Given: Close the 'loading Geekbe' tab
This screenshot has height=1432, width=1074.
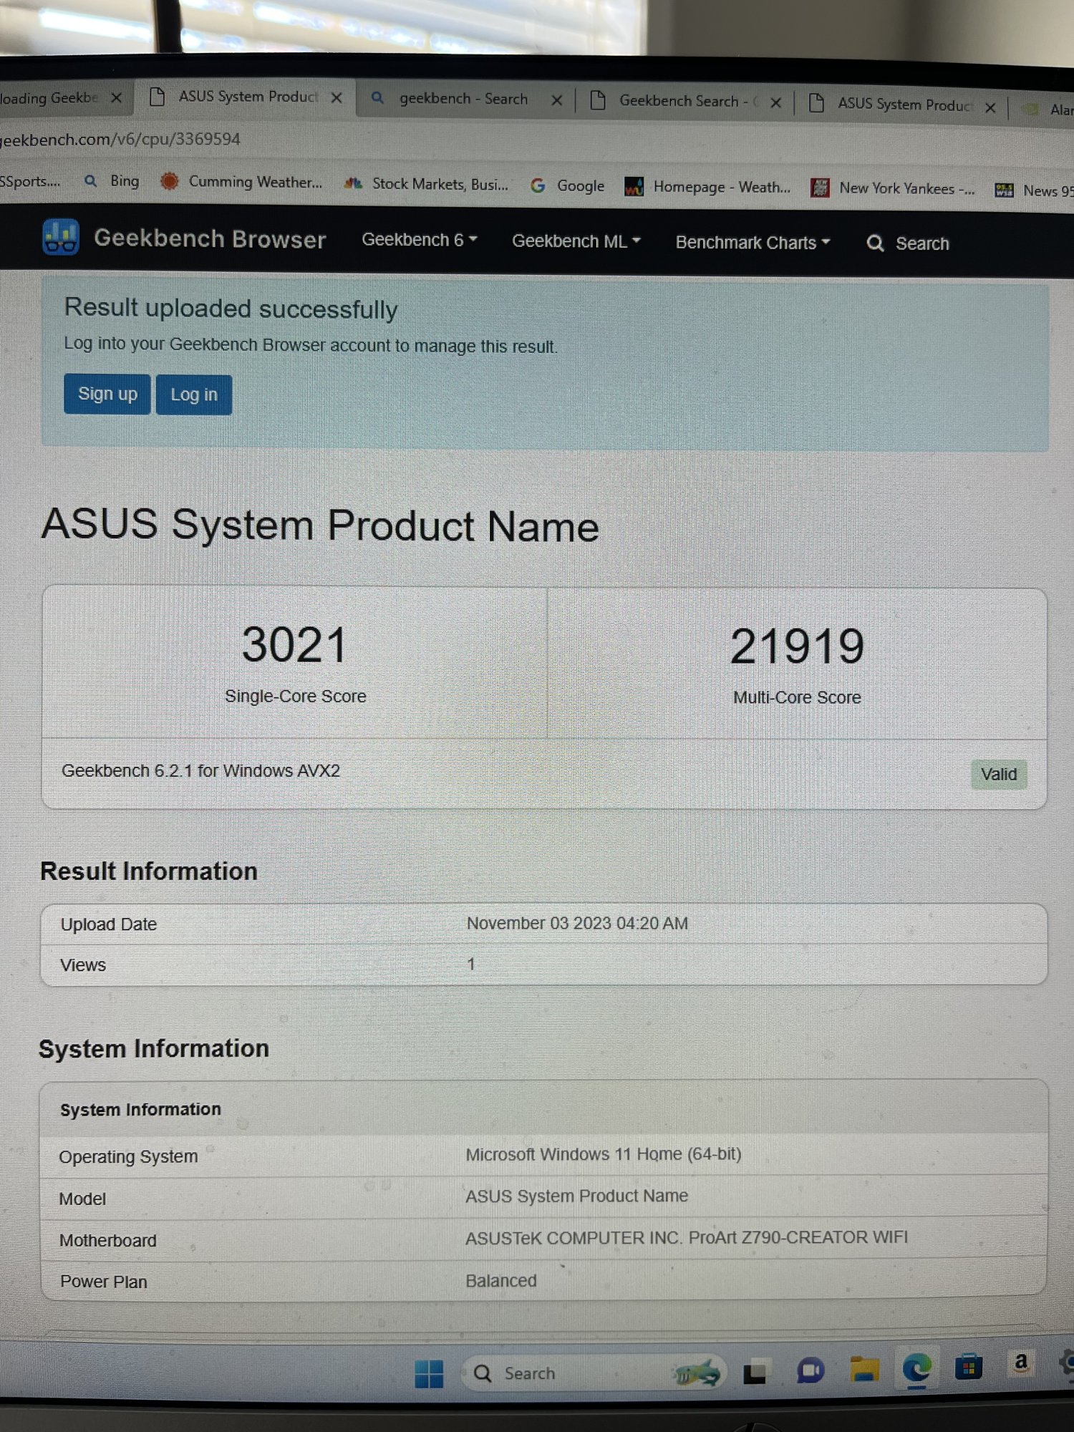Looking at the screenshot, I should [x=116, y=97].
